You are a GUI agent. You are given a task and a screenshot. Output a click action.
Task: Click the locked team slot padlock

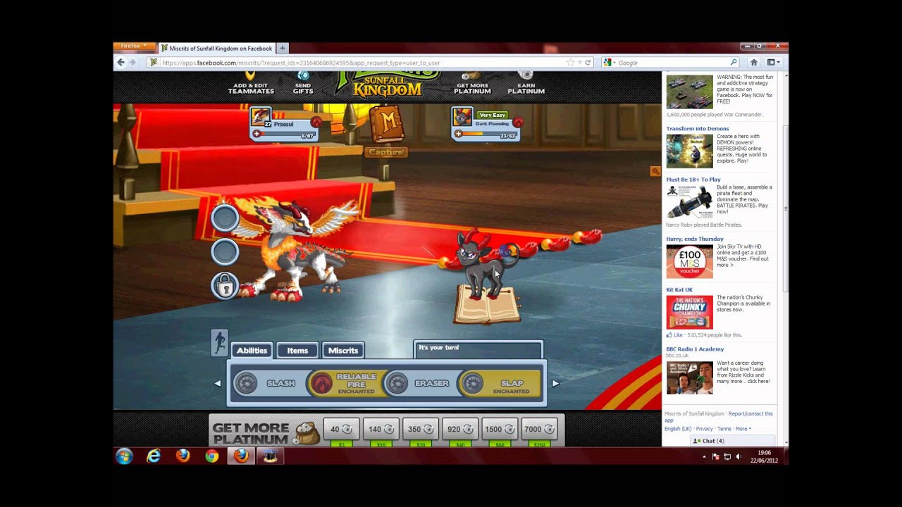point(225,285)
